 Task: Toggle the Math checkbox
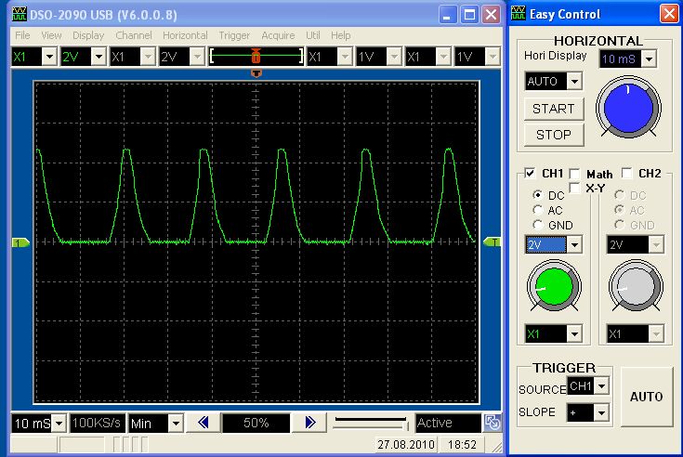coord(575,174)
